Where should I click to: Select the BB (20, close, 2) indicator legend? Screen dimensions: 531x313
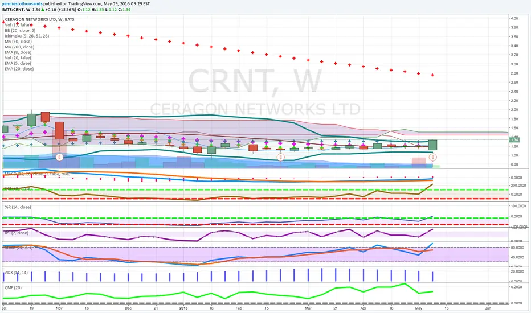coord(20,31)
